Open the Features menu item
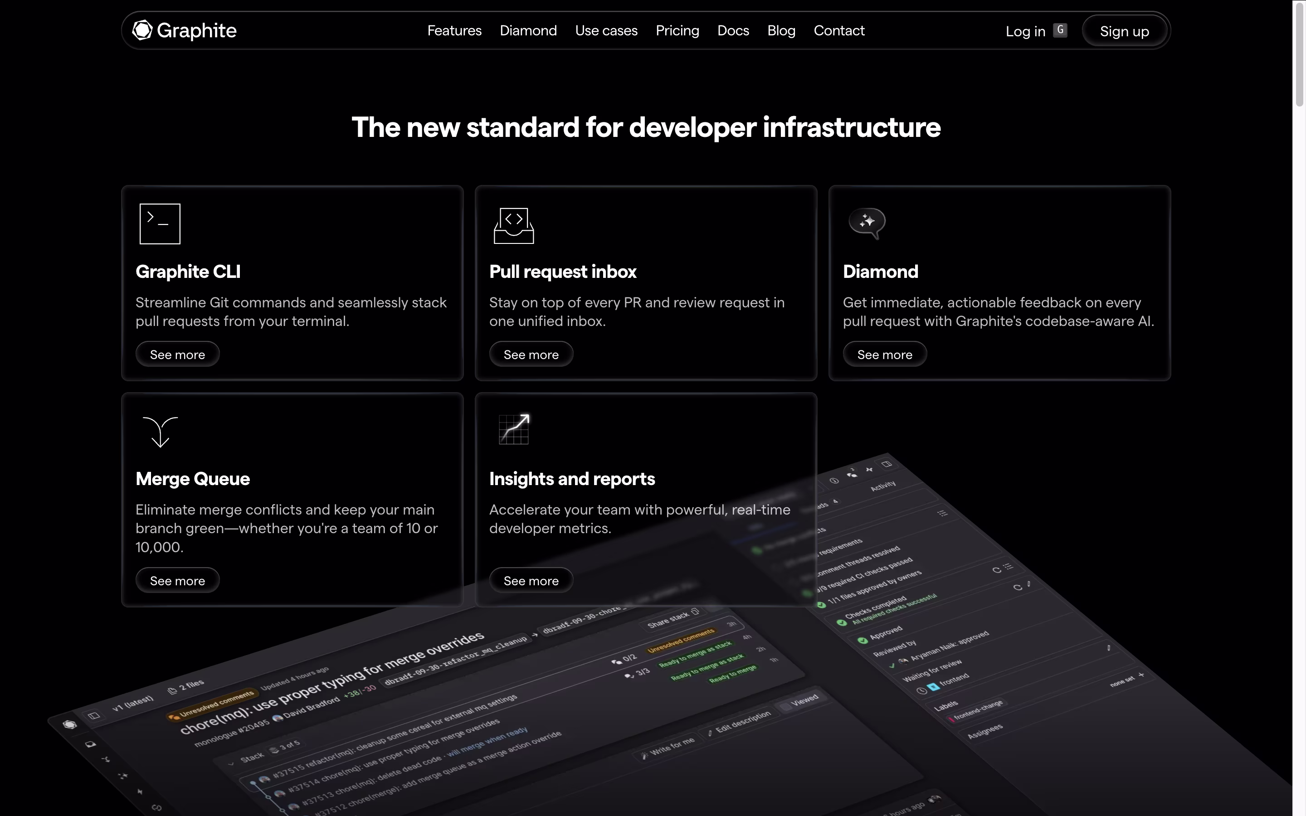The width and height of the screenshot is (1306, 816). point(454,31)
